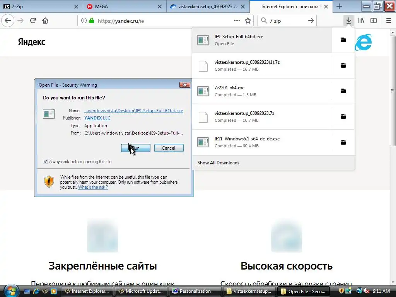Switch to Microsoft Update taskbar window

click(141, 291)
